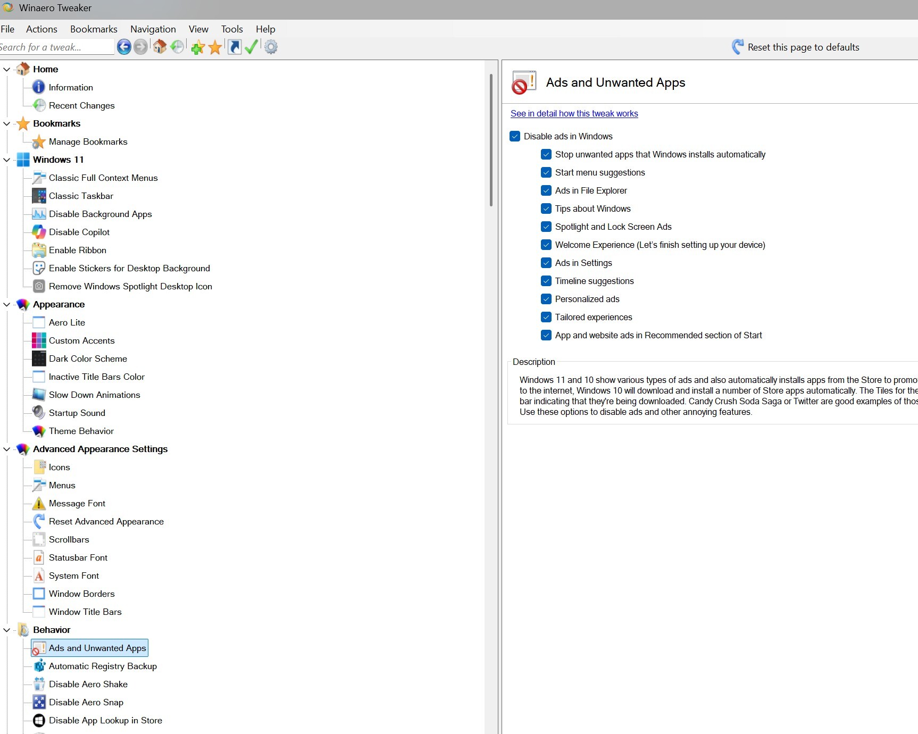Open the Tools menu
This screenshot has width=918, height=734.
[232, 29]
